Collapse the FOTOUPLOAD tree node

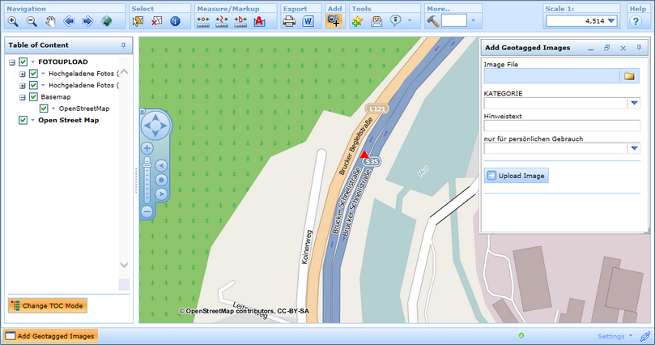pos(12,62)
